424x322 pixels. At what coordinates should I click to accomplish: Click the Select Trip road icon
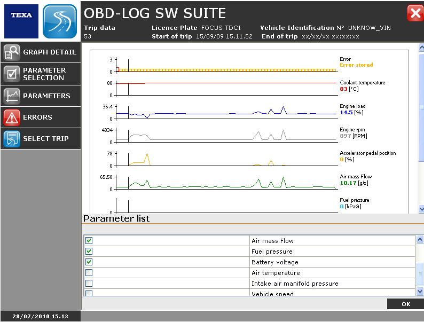click(12, 139)
